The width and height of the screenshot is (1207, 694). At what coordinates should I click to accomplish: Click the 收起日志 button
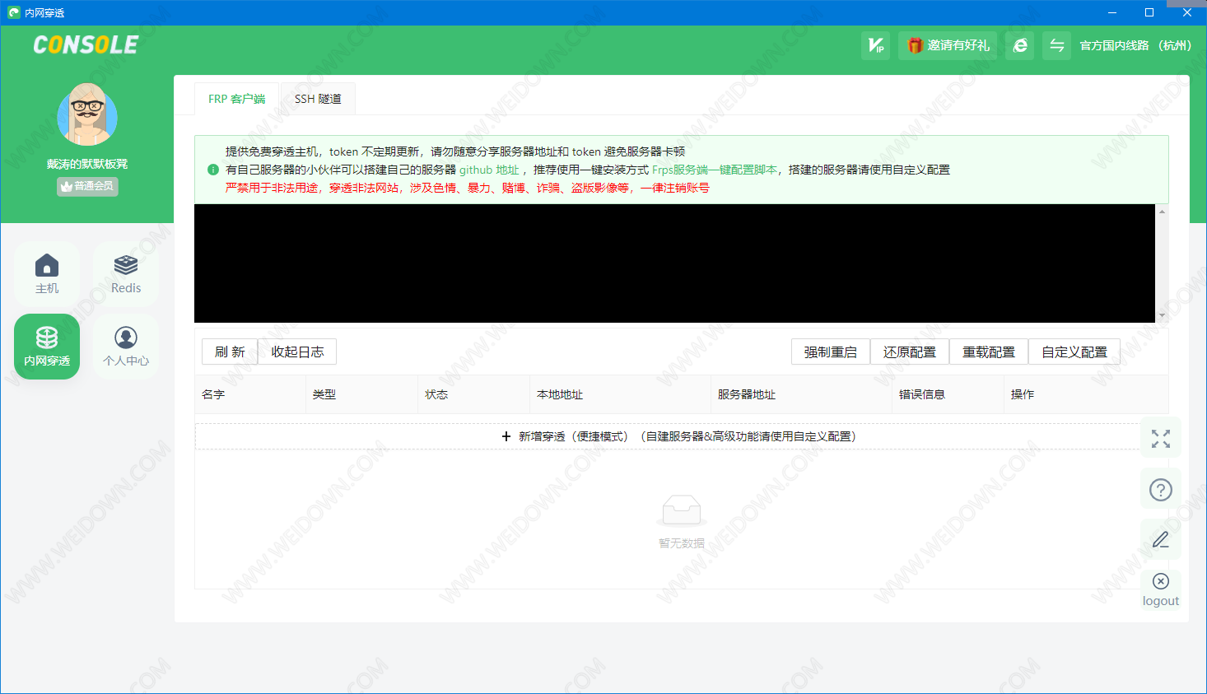point(297,352)
